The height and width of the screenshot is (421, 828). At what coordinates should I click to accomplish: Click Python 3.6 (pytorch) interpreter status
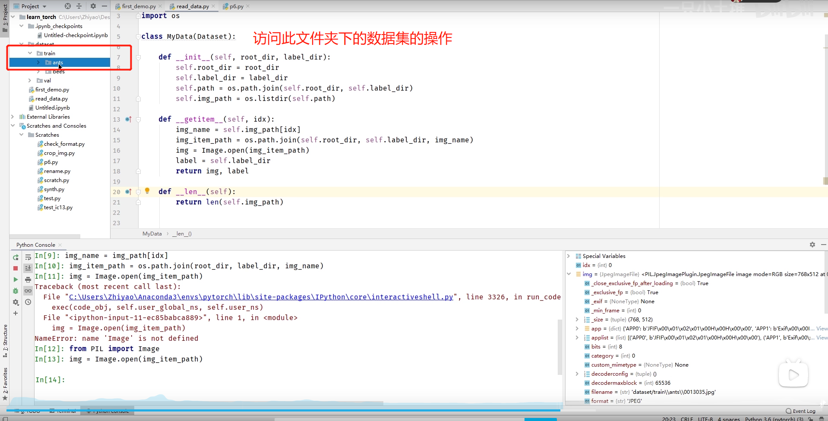coord(774,418)
